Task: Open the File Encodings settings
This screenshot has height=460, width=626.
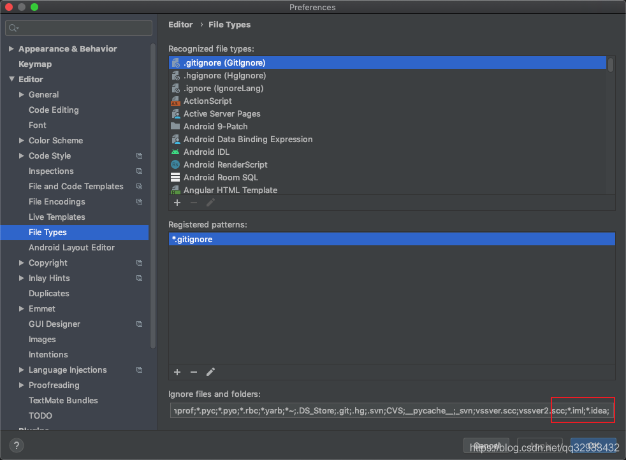Action: coord(57,202)
